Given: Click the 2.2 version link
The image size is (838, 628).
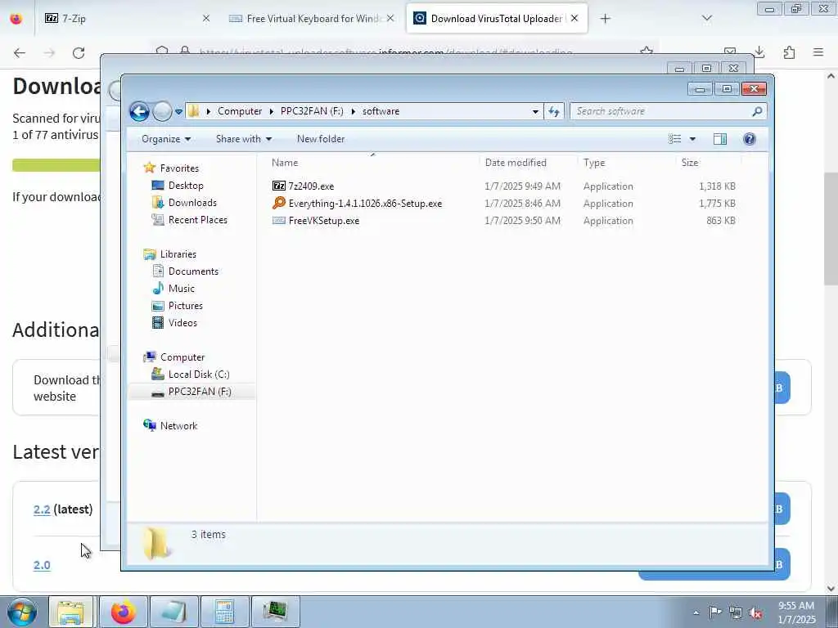Looking at the screenshot, I should tap(42, 509).
